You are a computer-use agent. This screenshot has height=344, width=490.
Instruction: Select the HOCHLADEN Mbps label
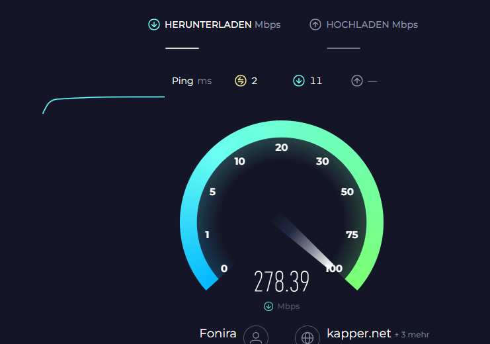pos(372,24)
